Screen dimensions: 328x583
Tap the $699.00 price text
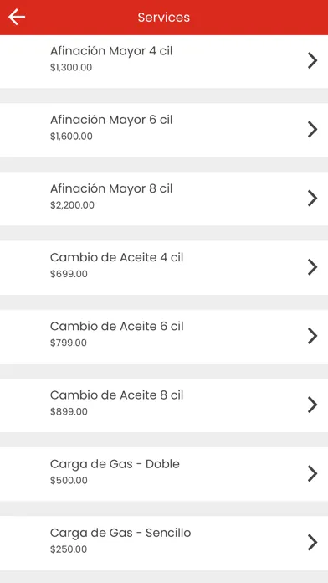point(69,274)
